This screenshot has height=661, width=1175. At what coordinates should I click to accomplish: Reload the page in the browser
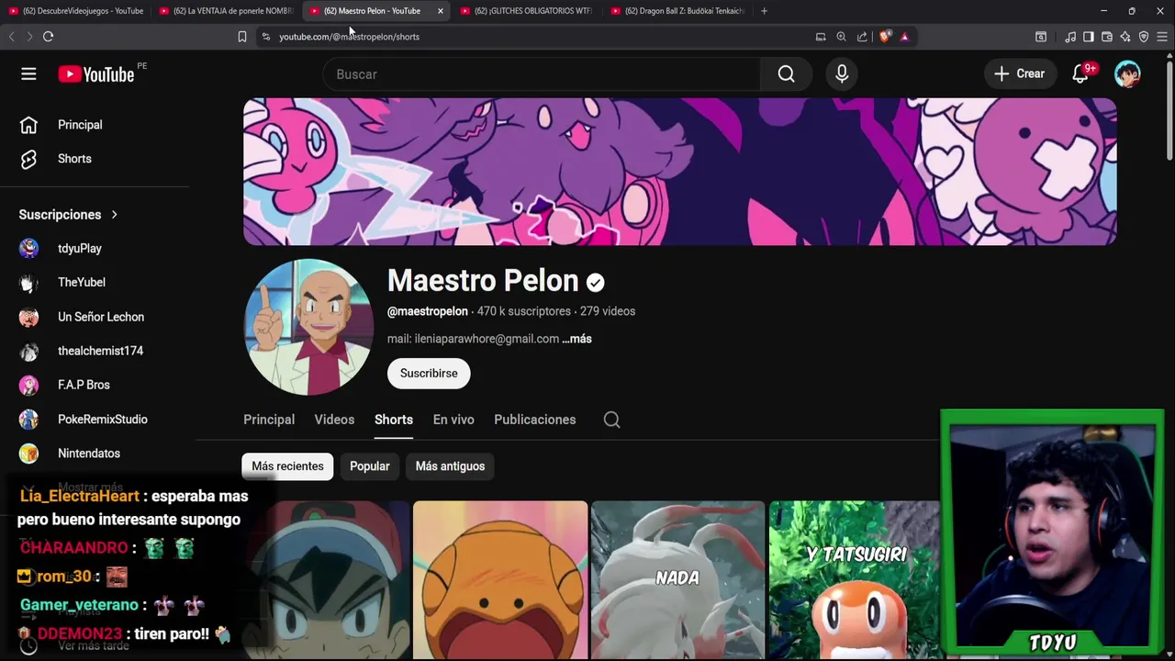point(48,37)
